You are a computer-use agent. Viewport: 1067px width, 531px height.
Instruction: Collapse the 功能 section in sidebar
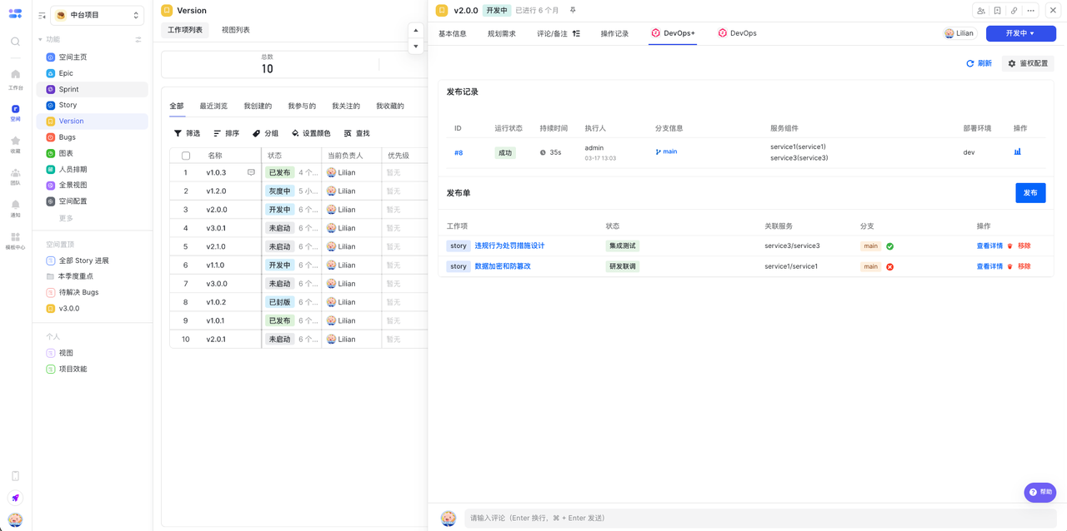40,40
